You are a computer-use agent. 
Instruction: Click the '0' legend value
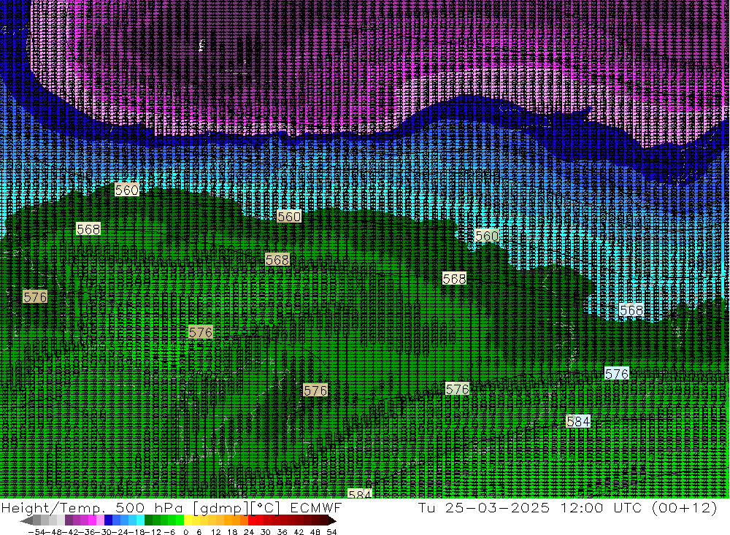pyautogui.click(x=185, y=531)
